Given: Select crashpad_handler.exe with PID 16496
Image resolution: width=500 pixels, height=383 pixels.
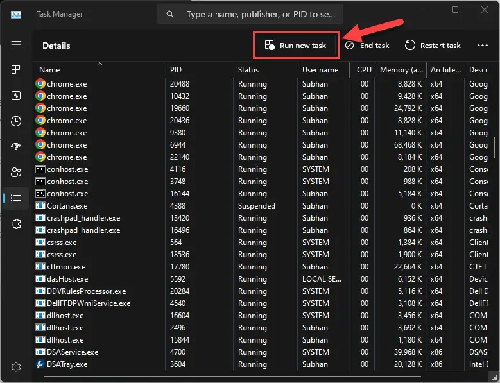Looking at the screenshot, I should 261,230.
